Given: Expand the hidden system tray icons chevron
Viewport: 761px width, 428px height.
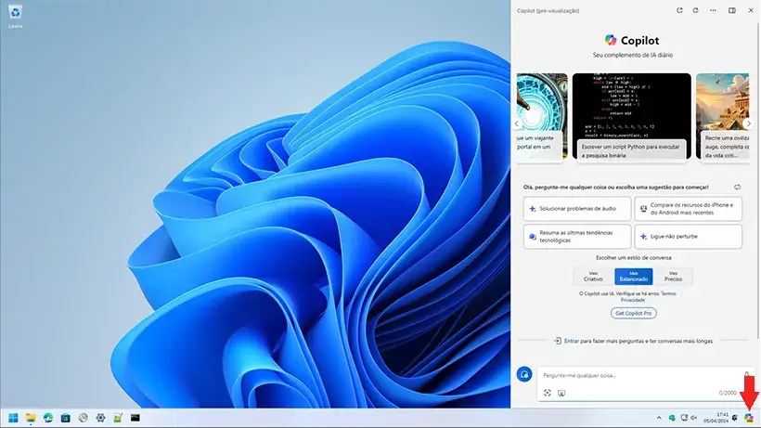Looking at the screenshot, I should point(659,418).
